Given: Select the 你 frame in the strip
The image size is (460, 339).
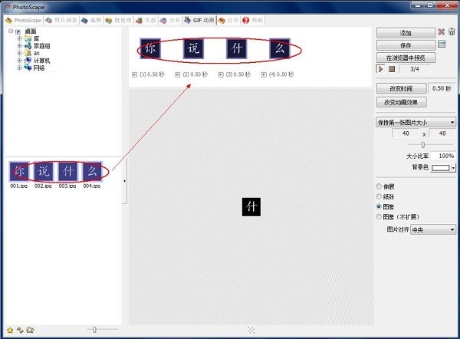Looking at the screenshot, I should click(x=150, y=48).
